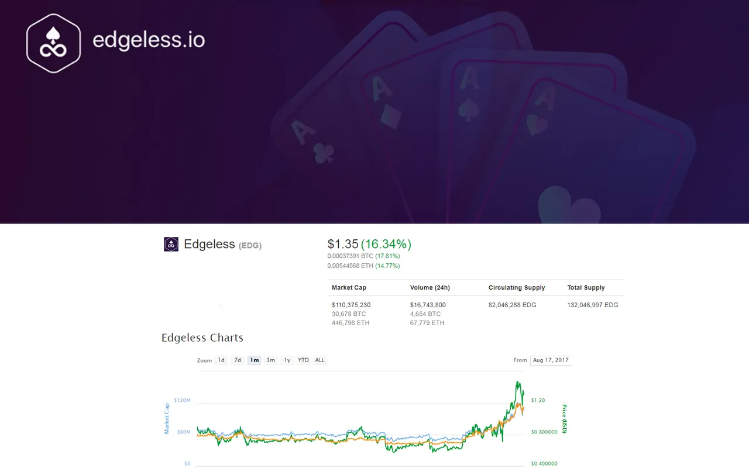Click the Total Supply column header

pyautogui.click(x=586, y=288)
